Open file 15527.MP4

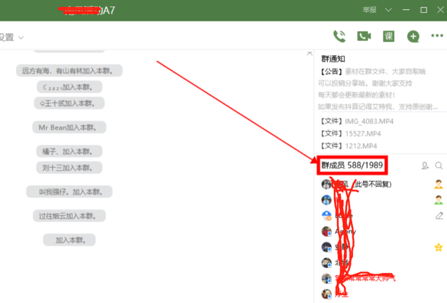(x=351, y=134)
